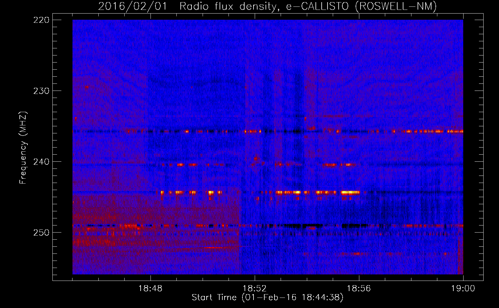Click the bright yellow burst near 18:55 at 244 MHz

tap(350, 192)
